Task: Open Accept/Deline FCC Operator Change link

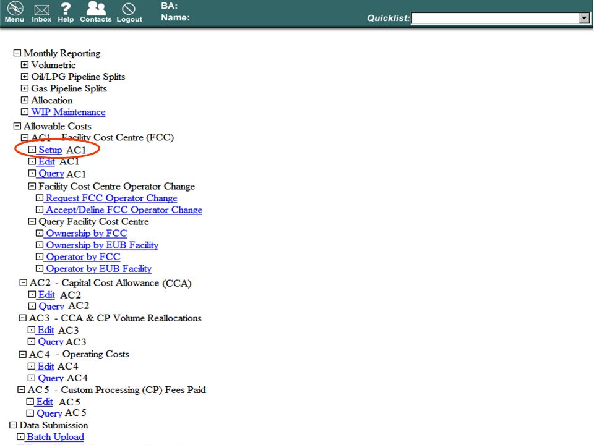Action: (124, 210)
